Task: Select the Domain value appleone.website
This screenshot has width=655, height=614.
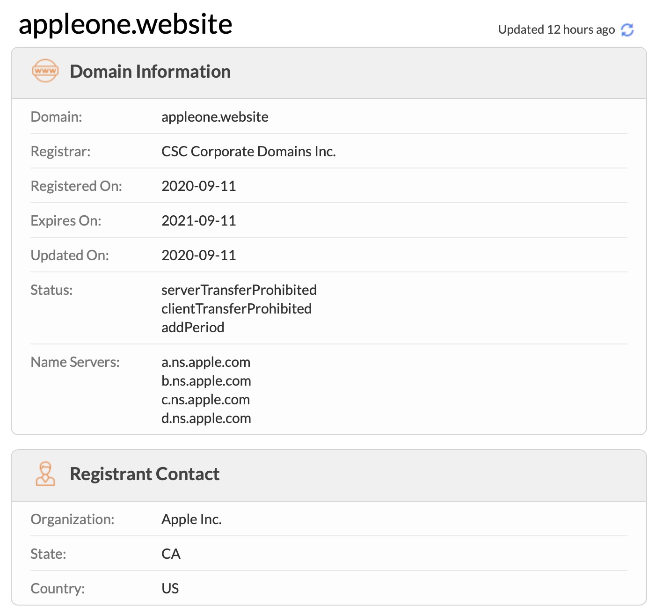Action: [x=215, y=117]
